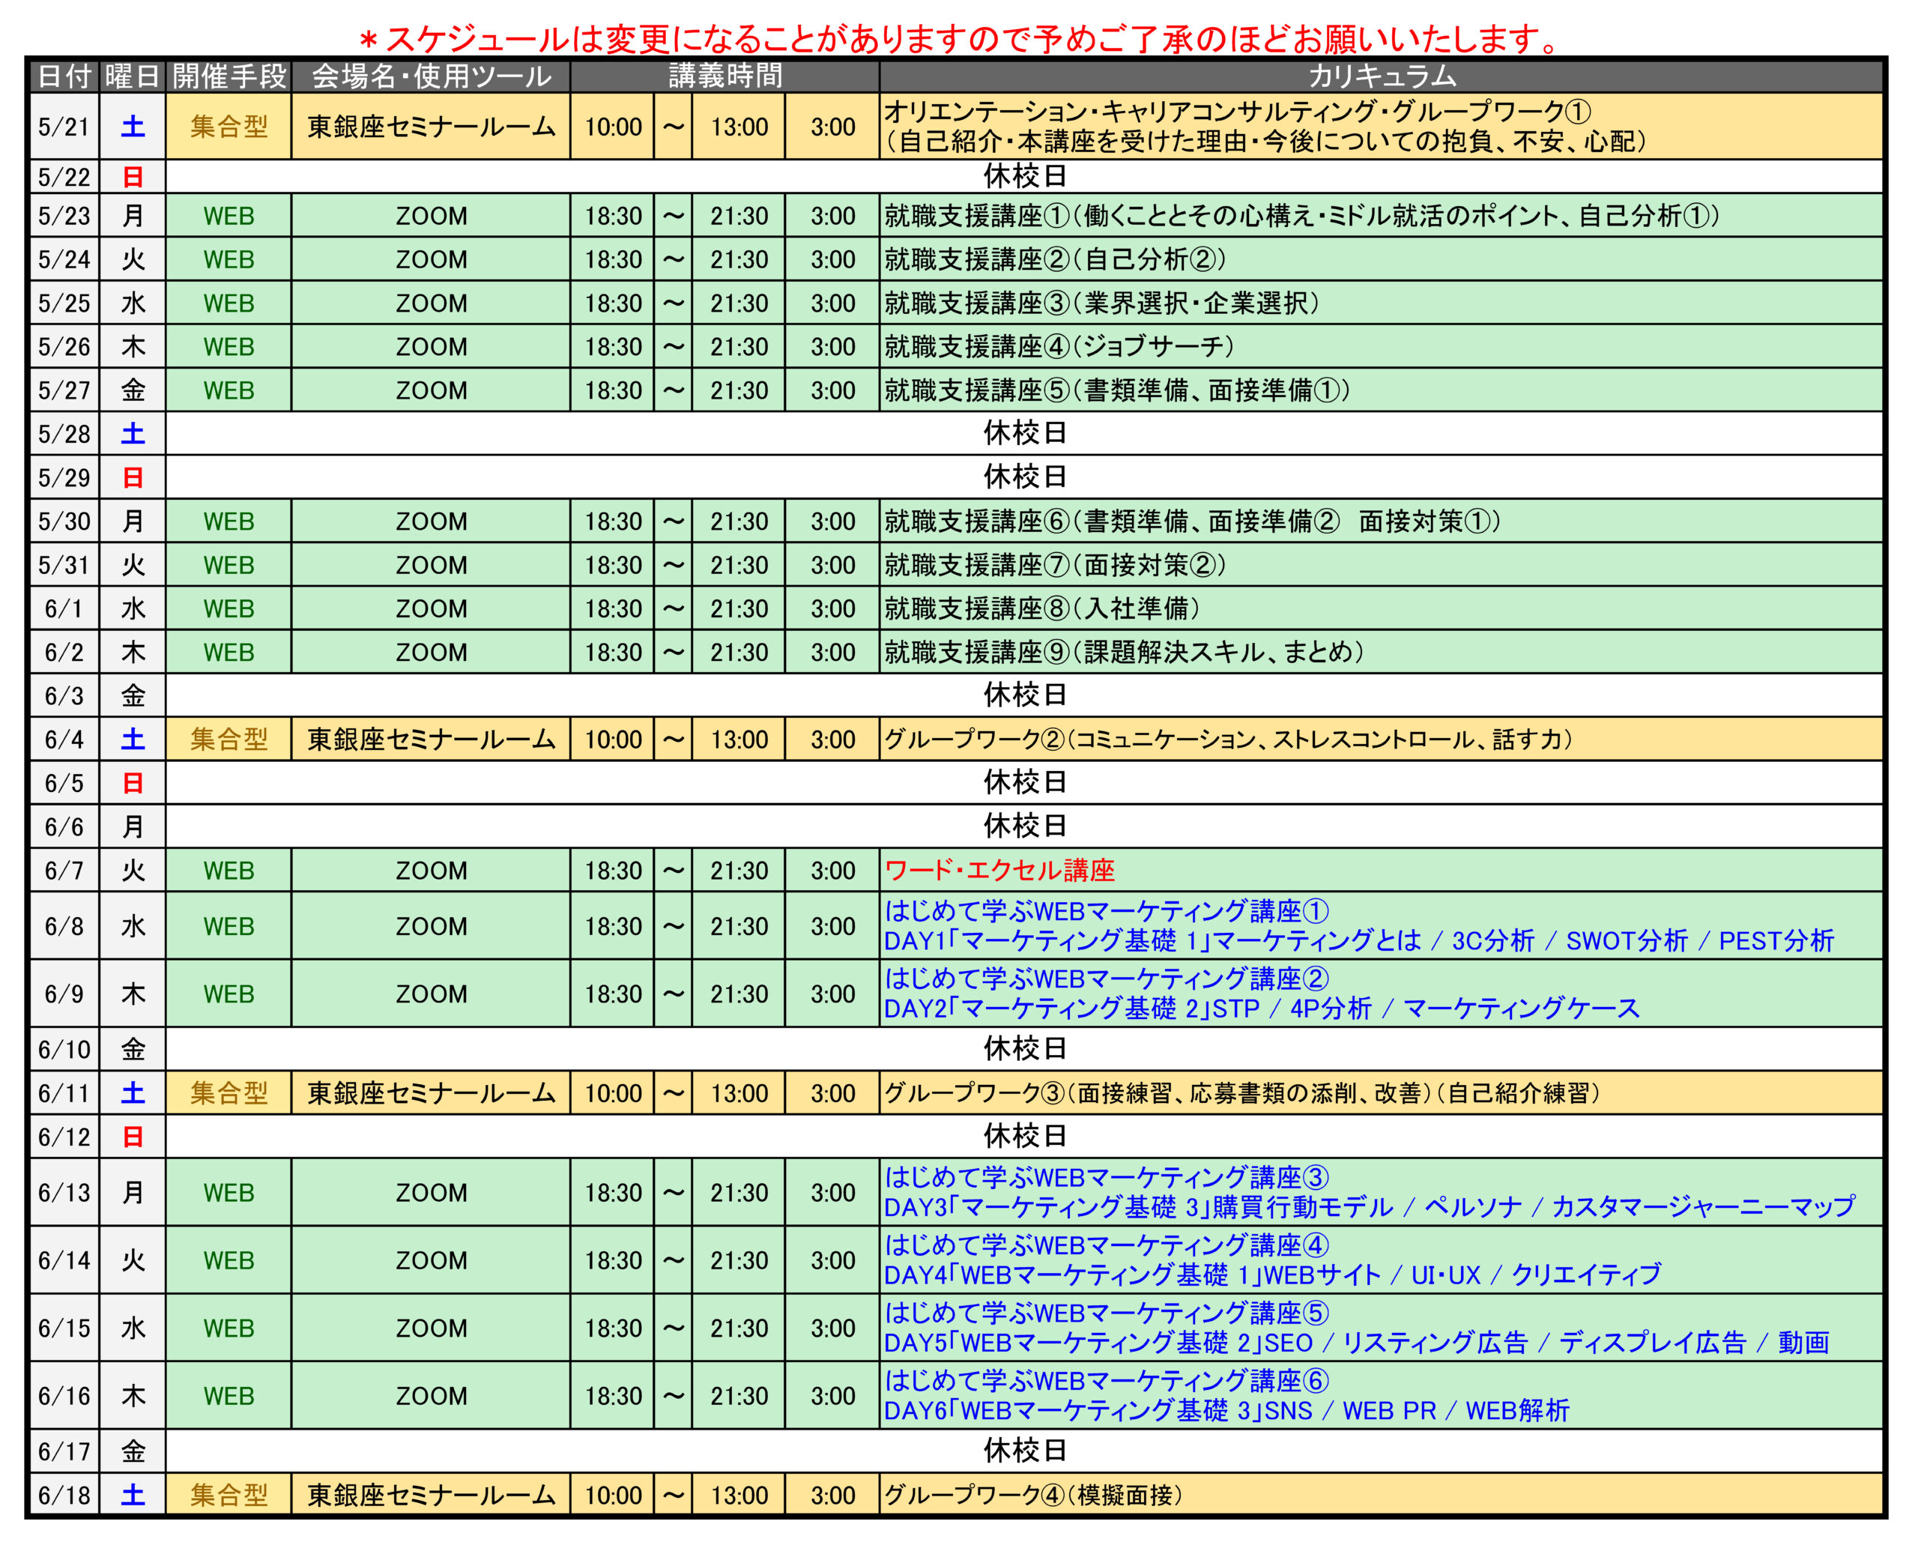Click 休校日 in the 6/17 row
Screen dimensions: 1918x1548
click(x=1024, y=1451)
